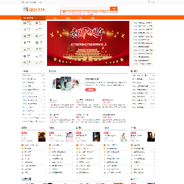Expand the orange category dropdown in navbar
Screen dimensions: 184x184
tap(34, 18)
